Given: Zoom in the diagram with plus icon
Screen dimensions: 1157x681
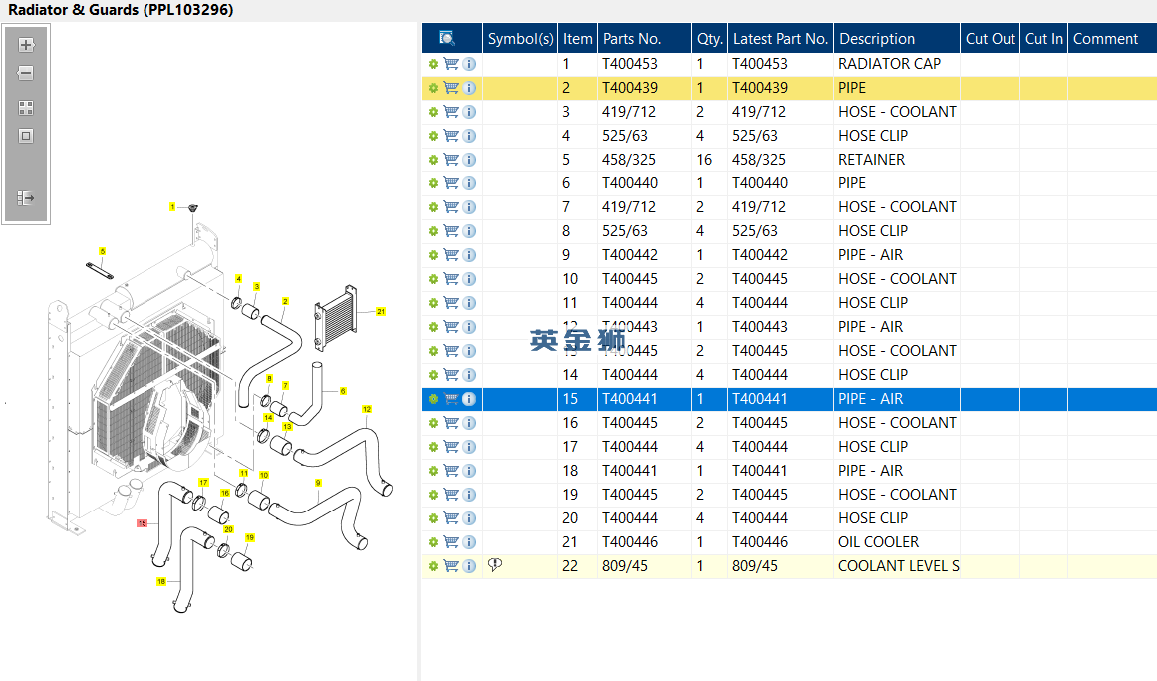Looking at the screenshot, I should (26, 45).
